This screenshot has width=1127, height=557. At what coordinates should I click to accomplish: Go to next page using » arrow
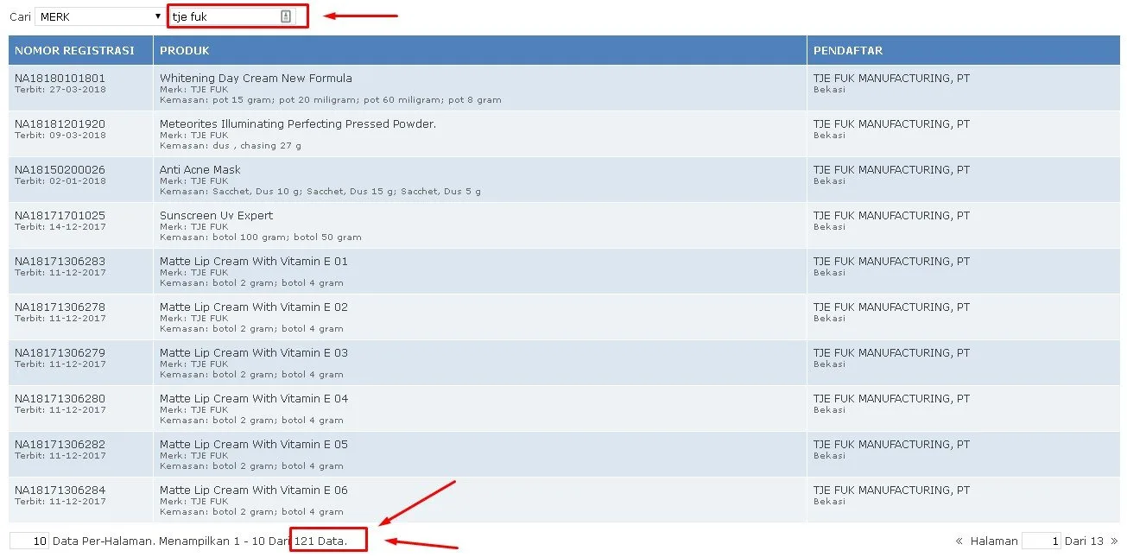click(1114, 541)
